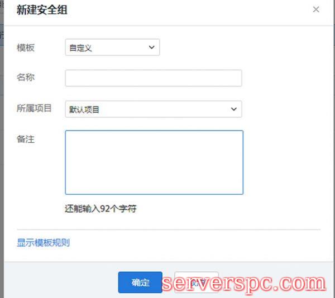Confirm with the blue 确定 button
Viewport: 335px width, 298px height.
click(x=140, y=282)
